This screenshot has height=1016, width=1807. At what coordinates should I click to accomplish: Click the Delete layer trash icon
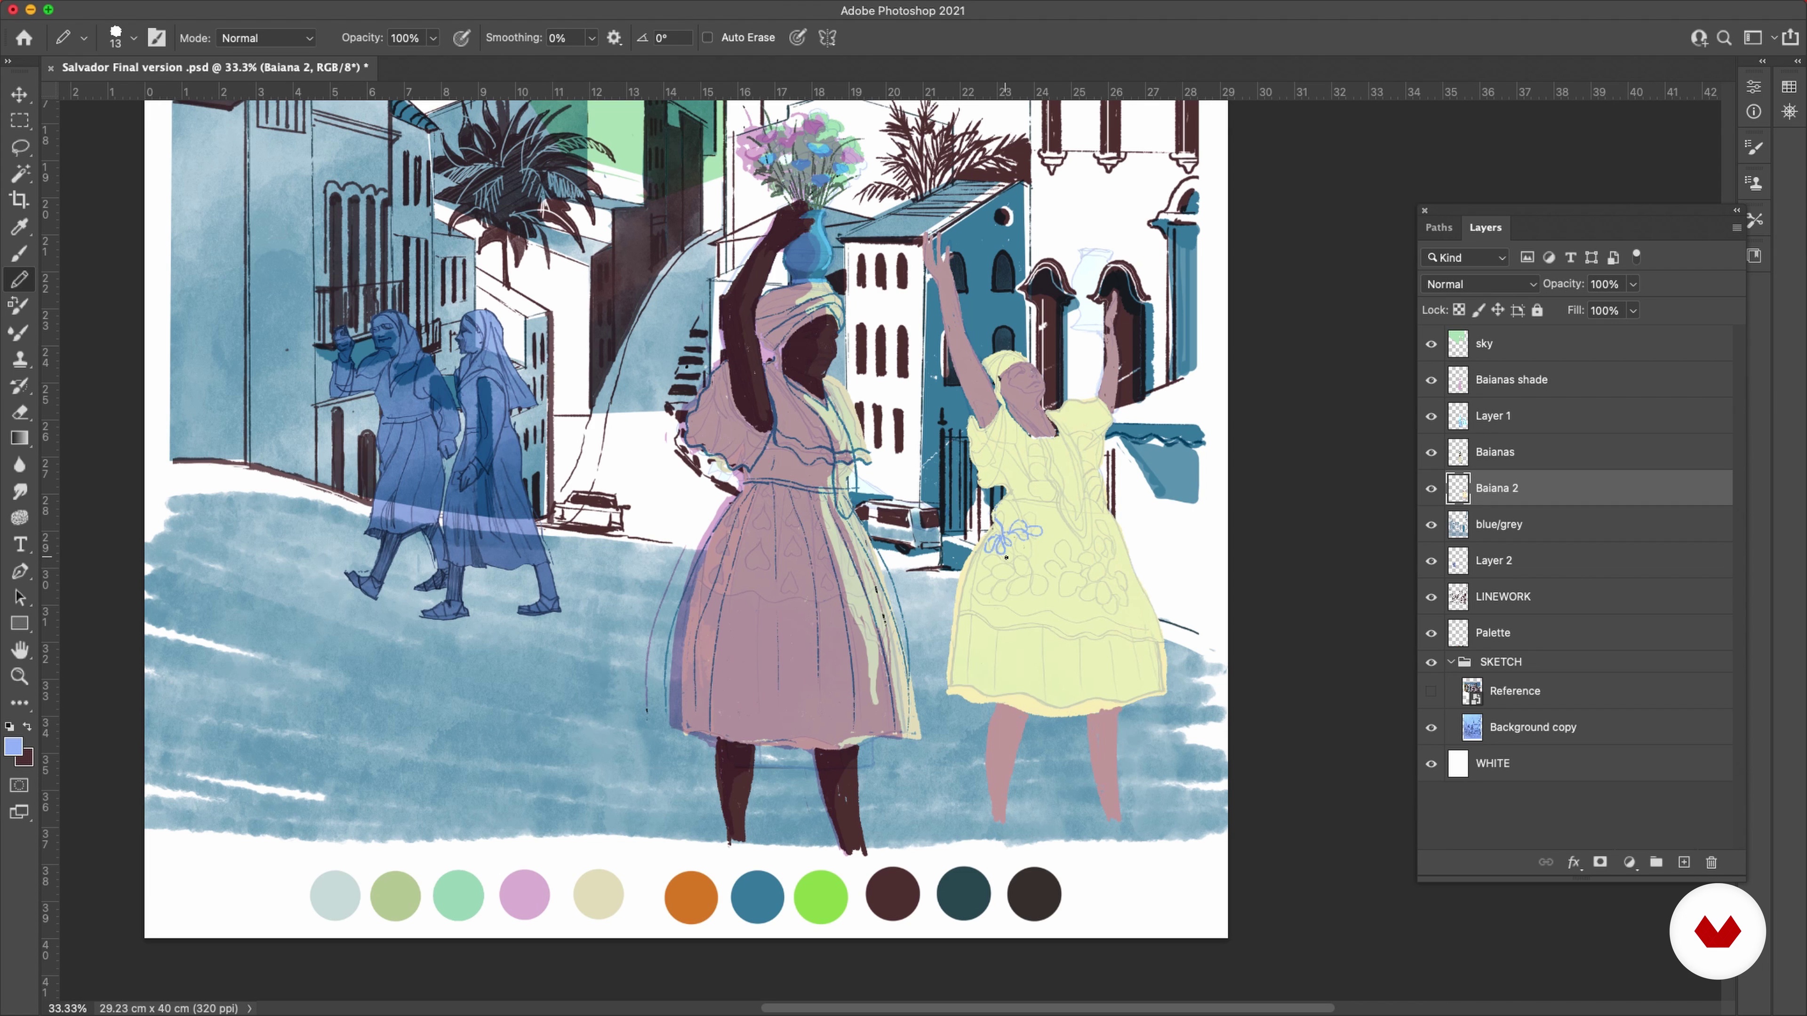[x=1711, y=863]
